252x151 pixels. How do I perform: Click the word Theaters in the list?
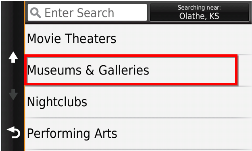pos(91,39)
